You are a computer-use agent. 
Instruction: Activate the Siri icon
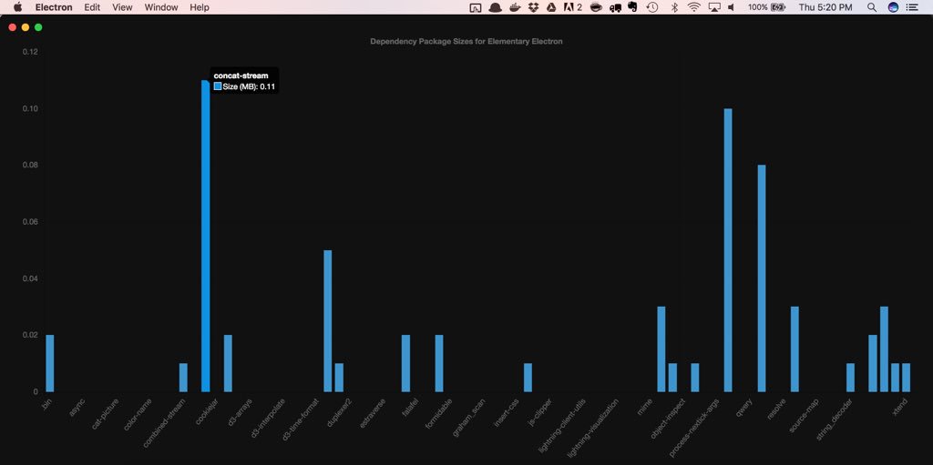click(893, 7)
